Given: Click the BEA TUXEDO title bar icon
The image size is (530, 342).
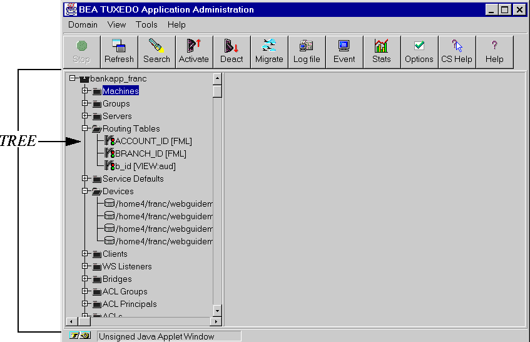Looking at the screenshot, I should (x=71, y=9).
